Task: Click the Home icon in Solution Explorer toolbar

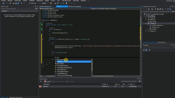Action: click(149, 9)
